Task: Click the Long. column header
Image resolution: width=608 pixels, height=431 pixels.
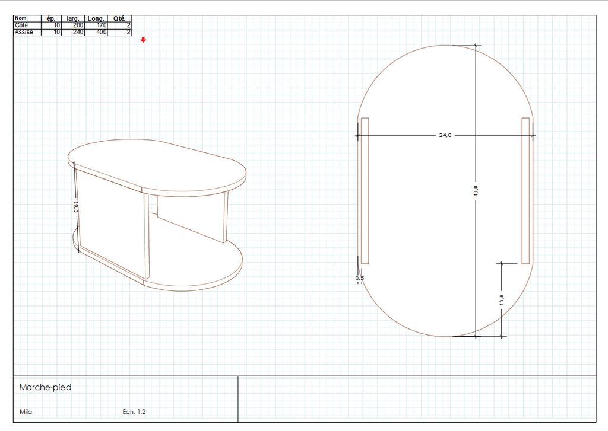Action: point(96,18)
